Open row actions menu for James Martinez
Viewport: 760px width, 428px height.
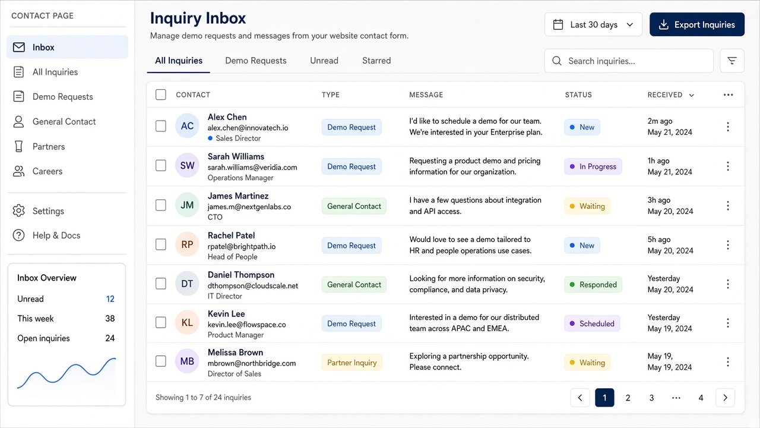point(728,206)
